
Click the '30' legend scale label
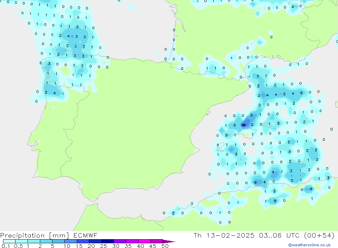[x=116, y=246]
